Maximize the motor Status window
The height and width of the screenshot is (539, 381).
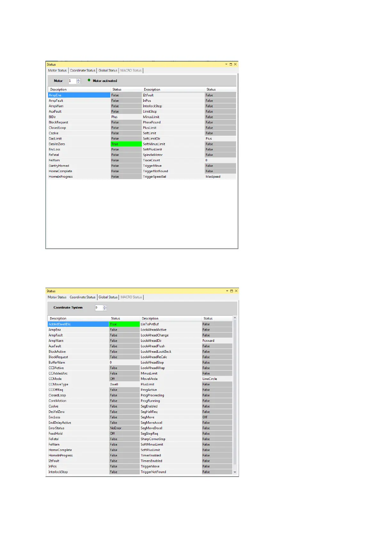[x=231, y=64]
